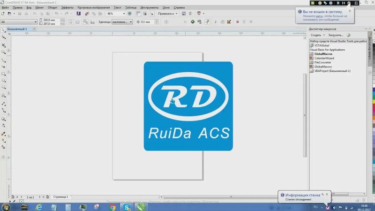Switch to the Безымянный-1 document tab
The height and width of the screenshot is (211, 375).
17,29
